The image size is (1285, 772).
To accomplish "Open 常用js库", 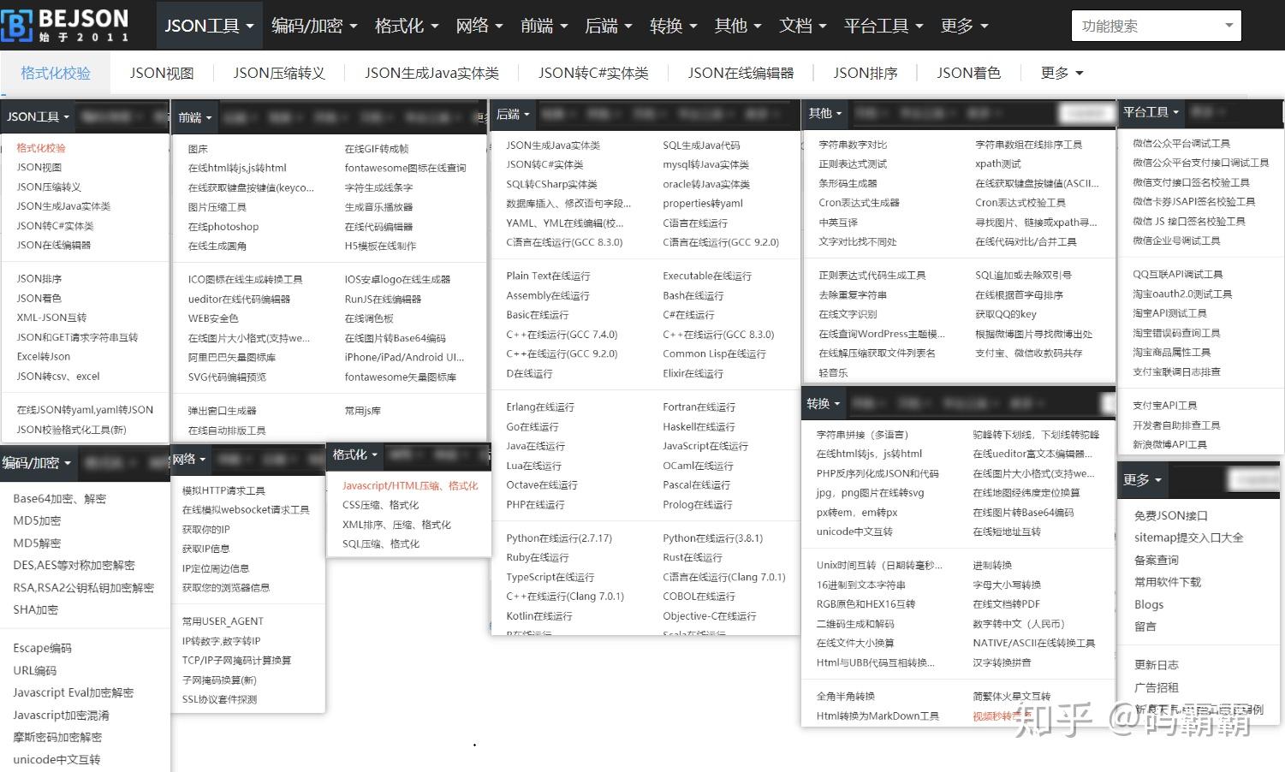I will [x=363, y=411].
